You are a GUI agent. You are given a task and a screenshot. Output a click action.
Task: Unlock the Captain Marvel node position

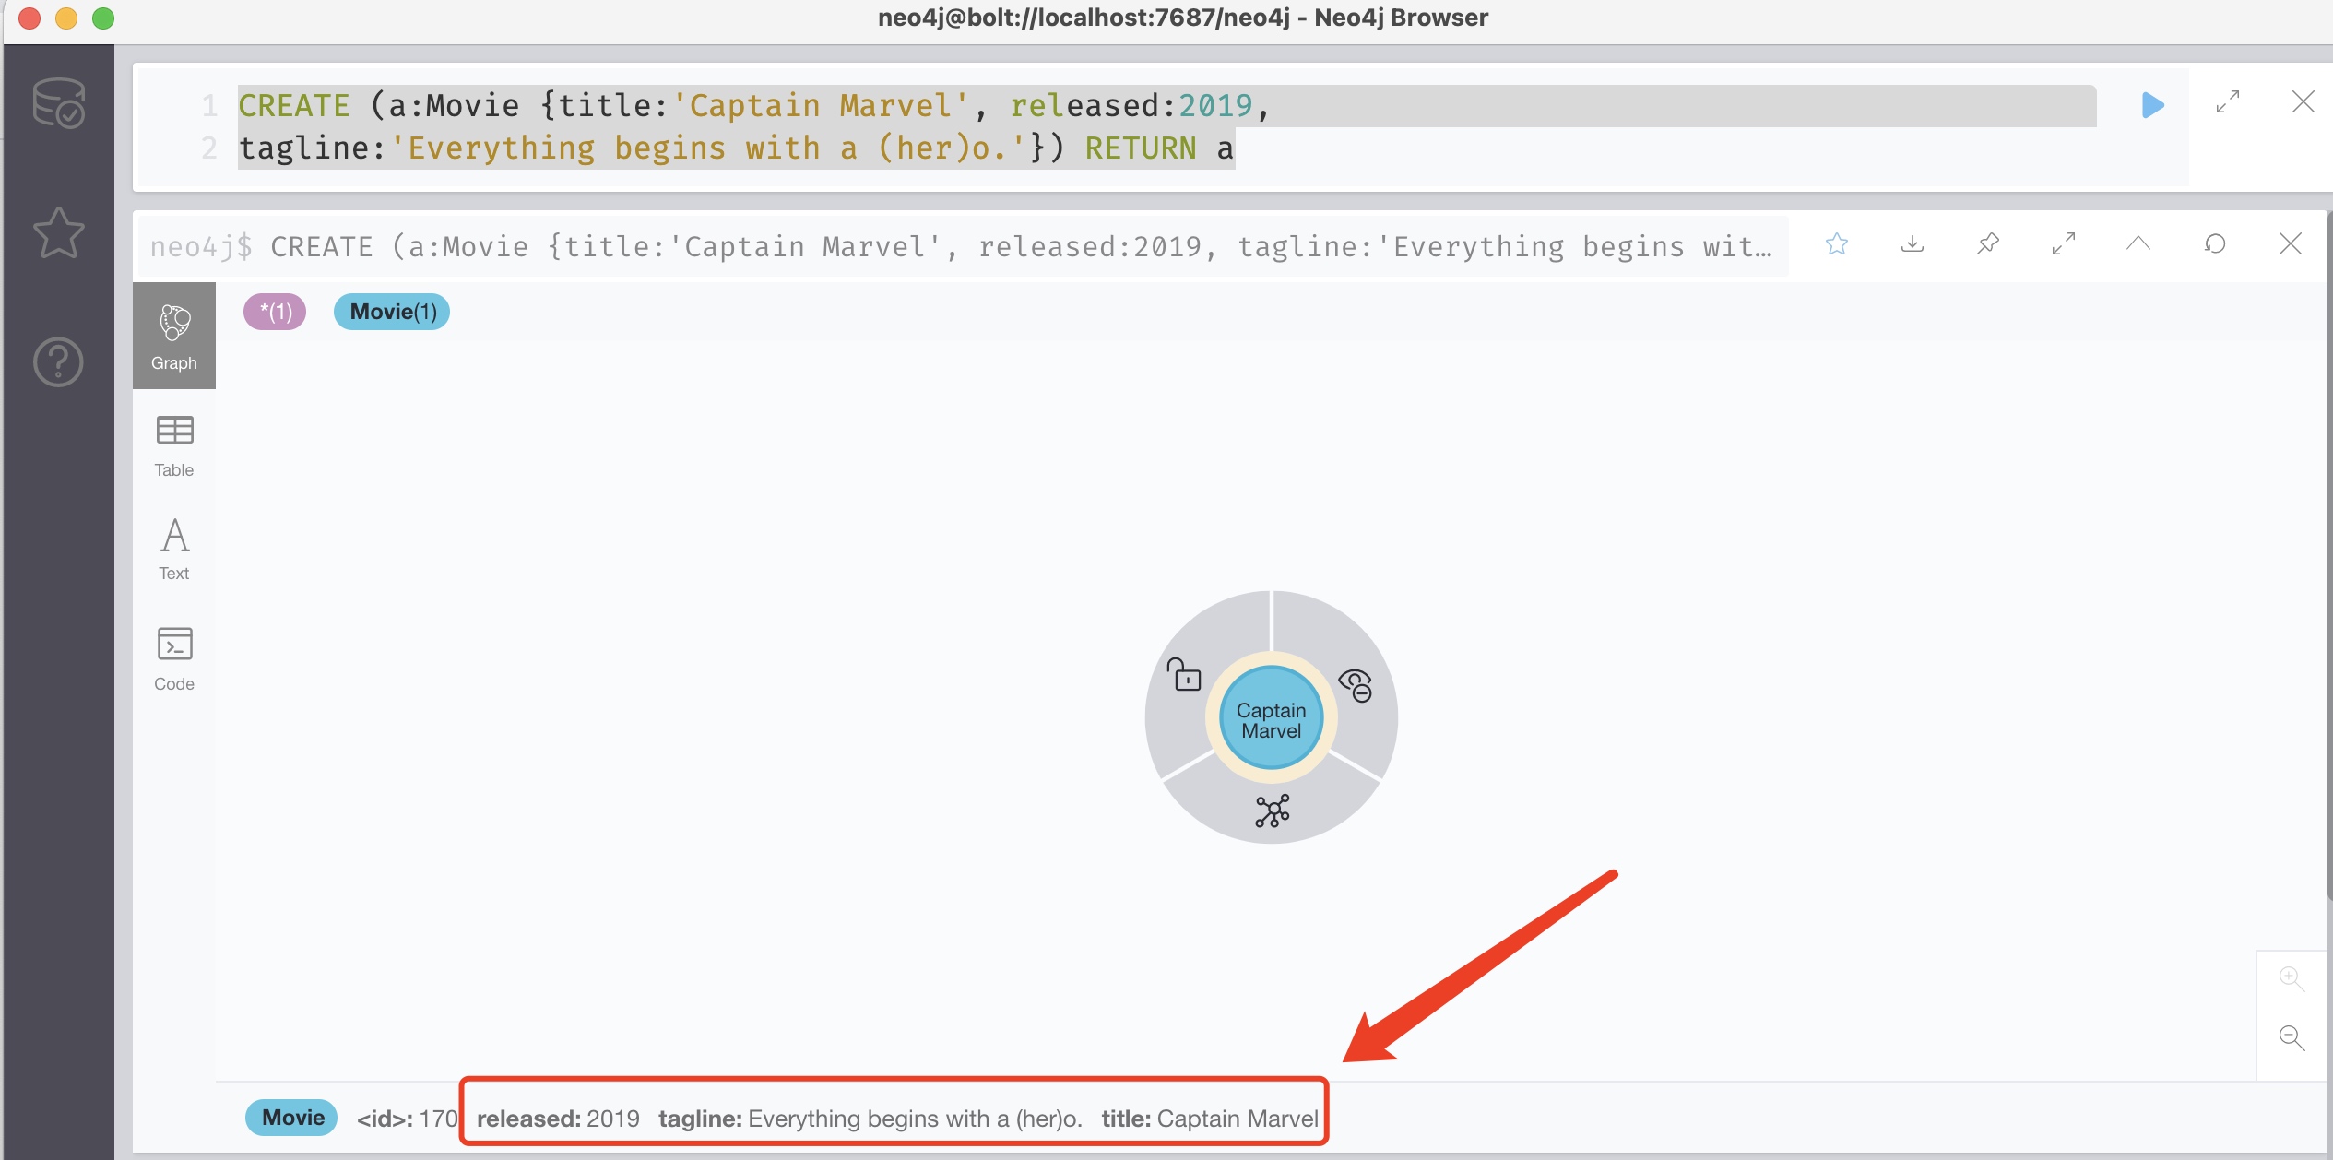click(1184, 675)
